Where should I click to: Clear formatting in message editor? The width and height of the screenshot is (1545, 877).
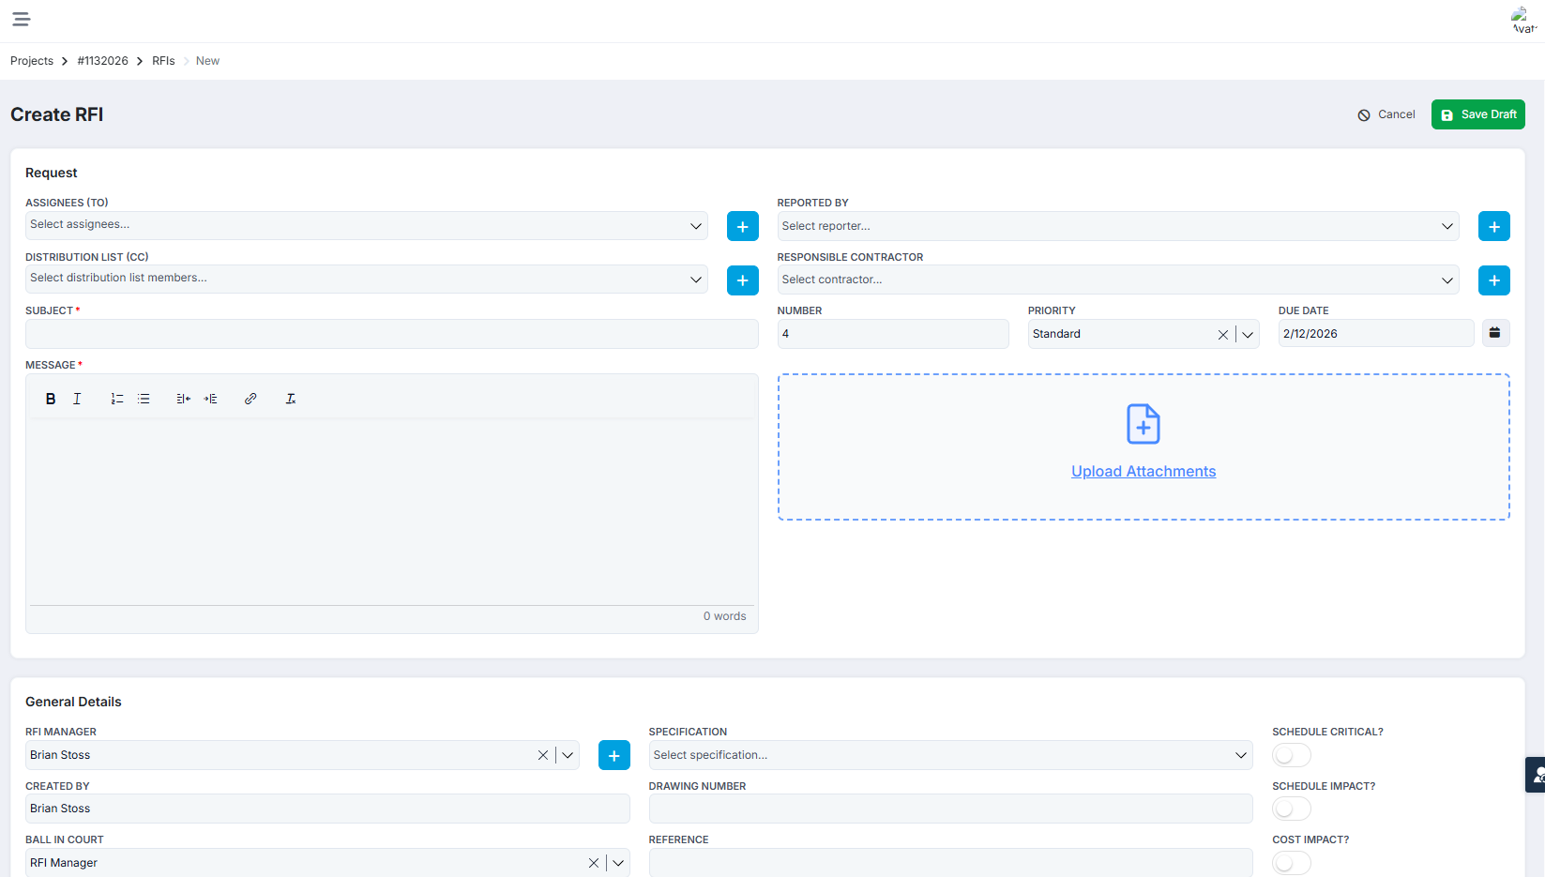[x=291, y=399]
